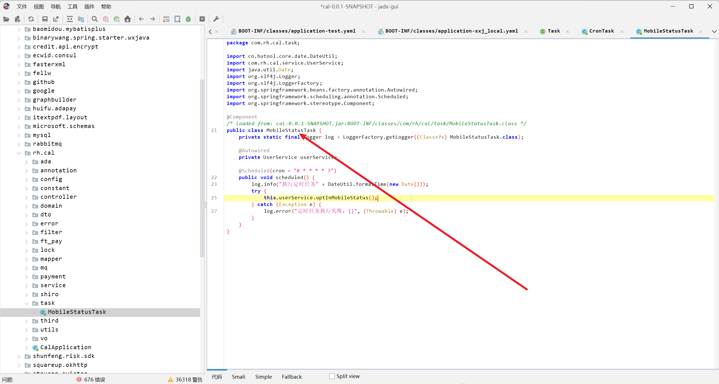Open the 工具 menu
Screen dimensions: 719x384
(x=72, y=6)
